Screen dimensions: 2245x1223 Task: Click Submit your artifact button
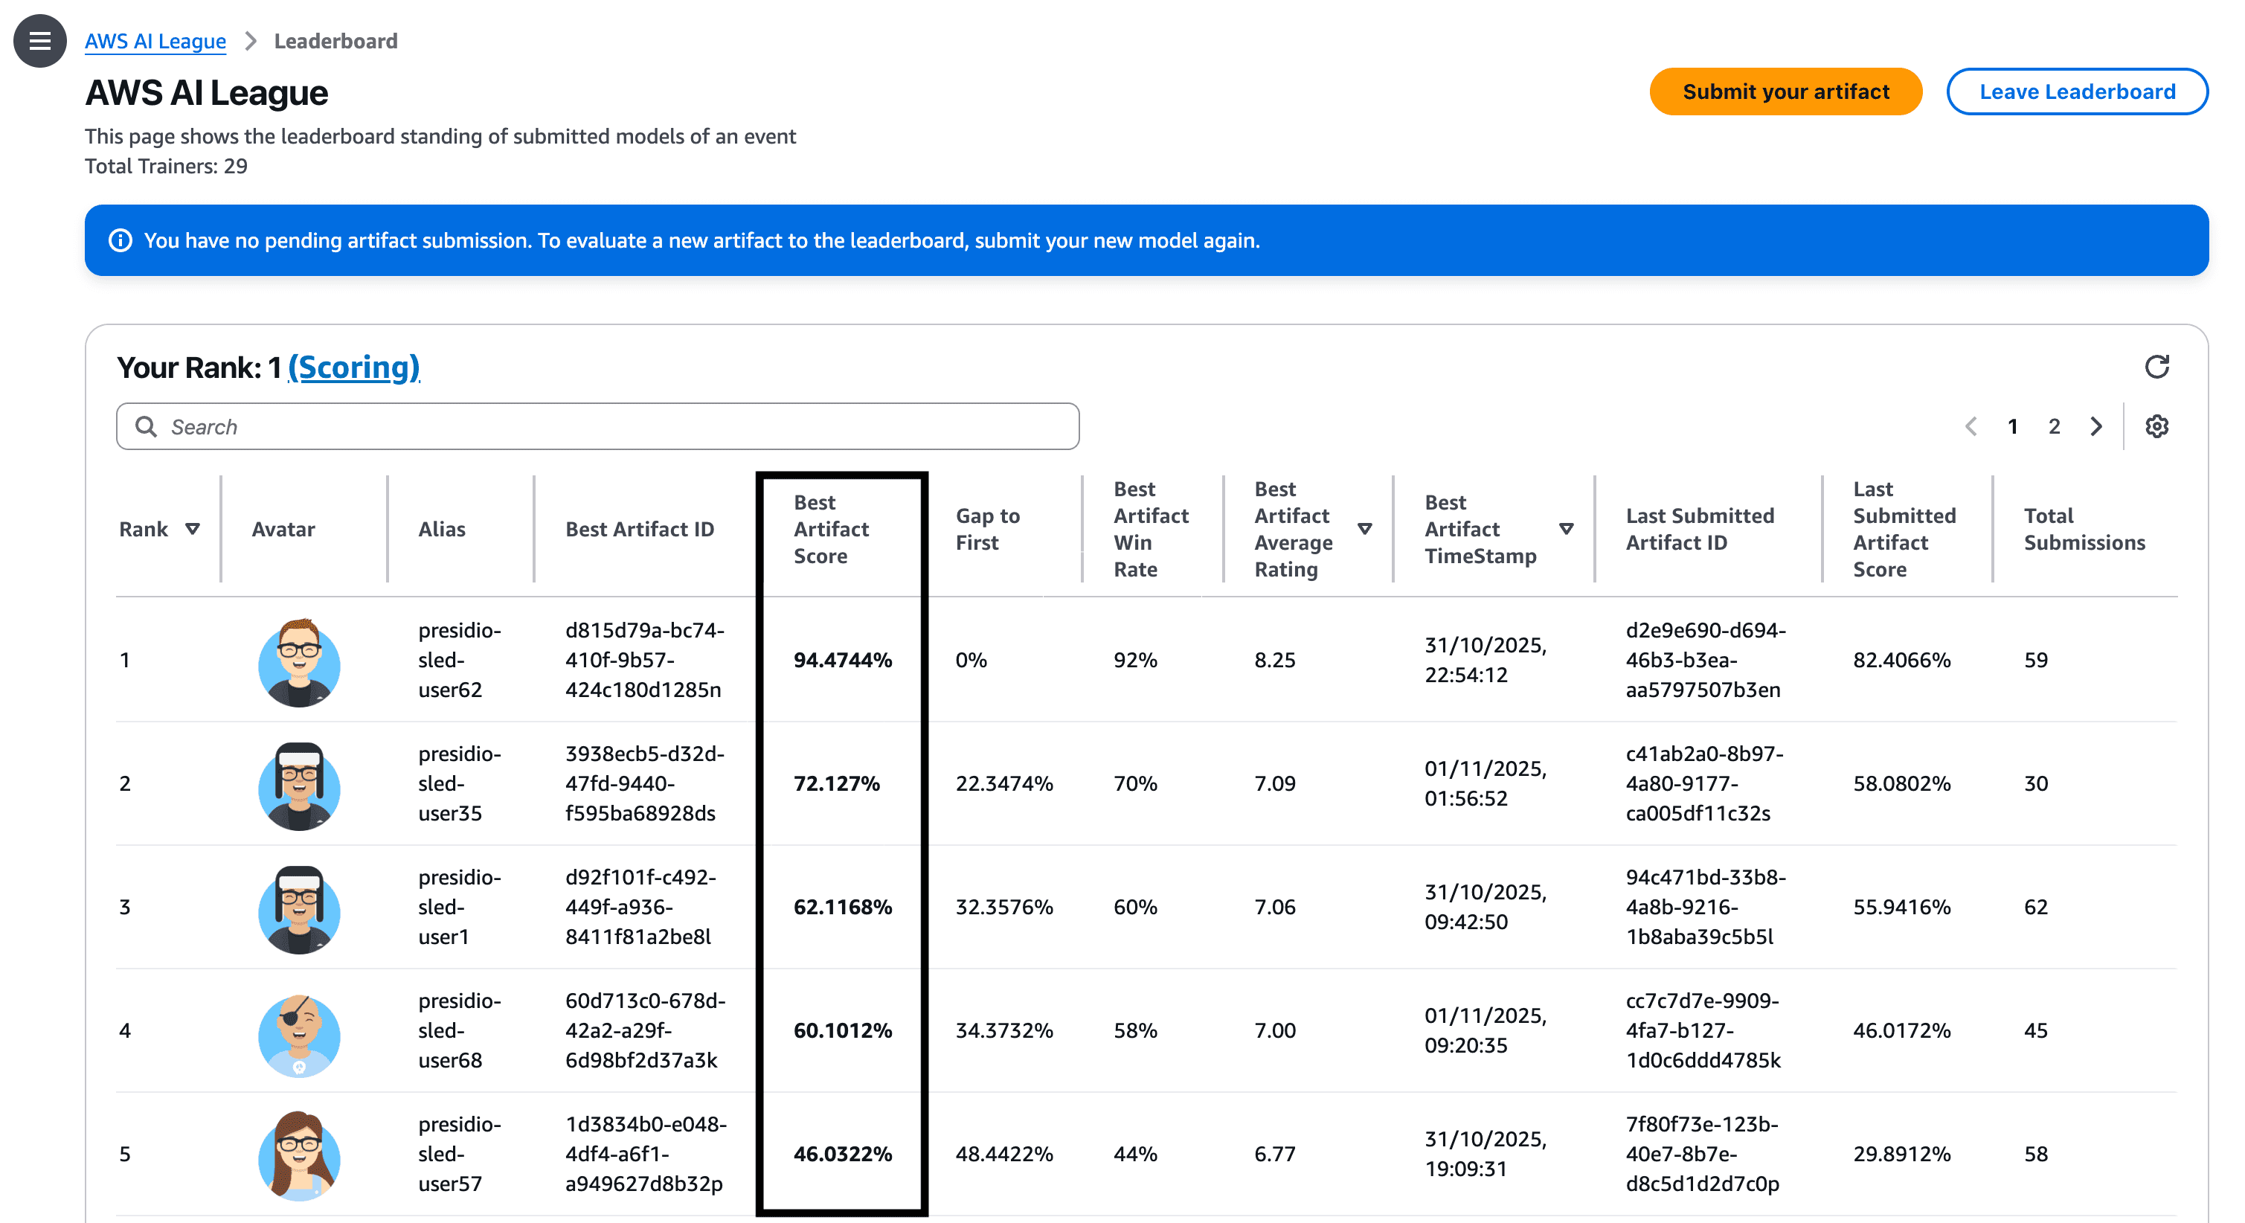1785,92
